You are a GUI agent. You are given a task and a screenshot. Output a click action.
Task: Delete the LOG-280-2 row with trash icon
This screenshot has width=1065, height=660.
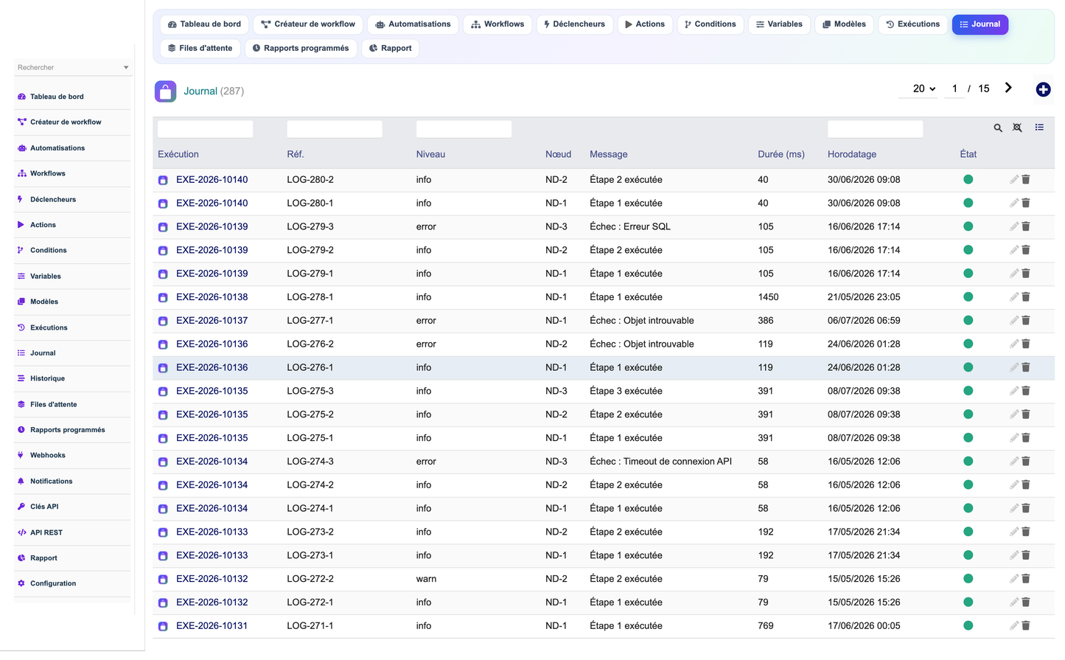click(1026, 179)
